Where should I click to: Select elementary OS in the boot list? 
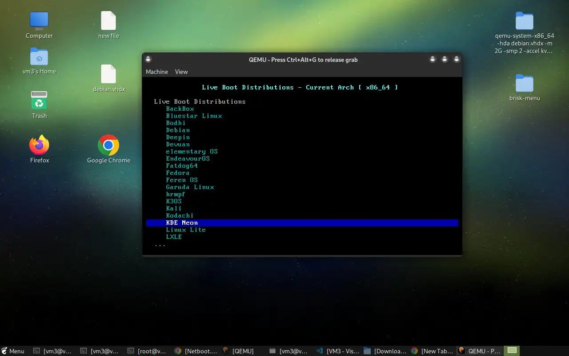point(192,151)
